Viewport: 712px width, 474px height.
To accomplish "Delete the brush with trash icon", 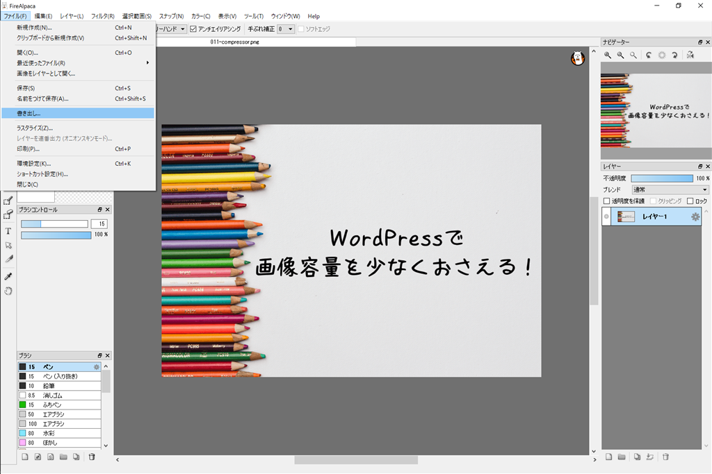I will tap(92, 457).
